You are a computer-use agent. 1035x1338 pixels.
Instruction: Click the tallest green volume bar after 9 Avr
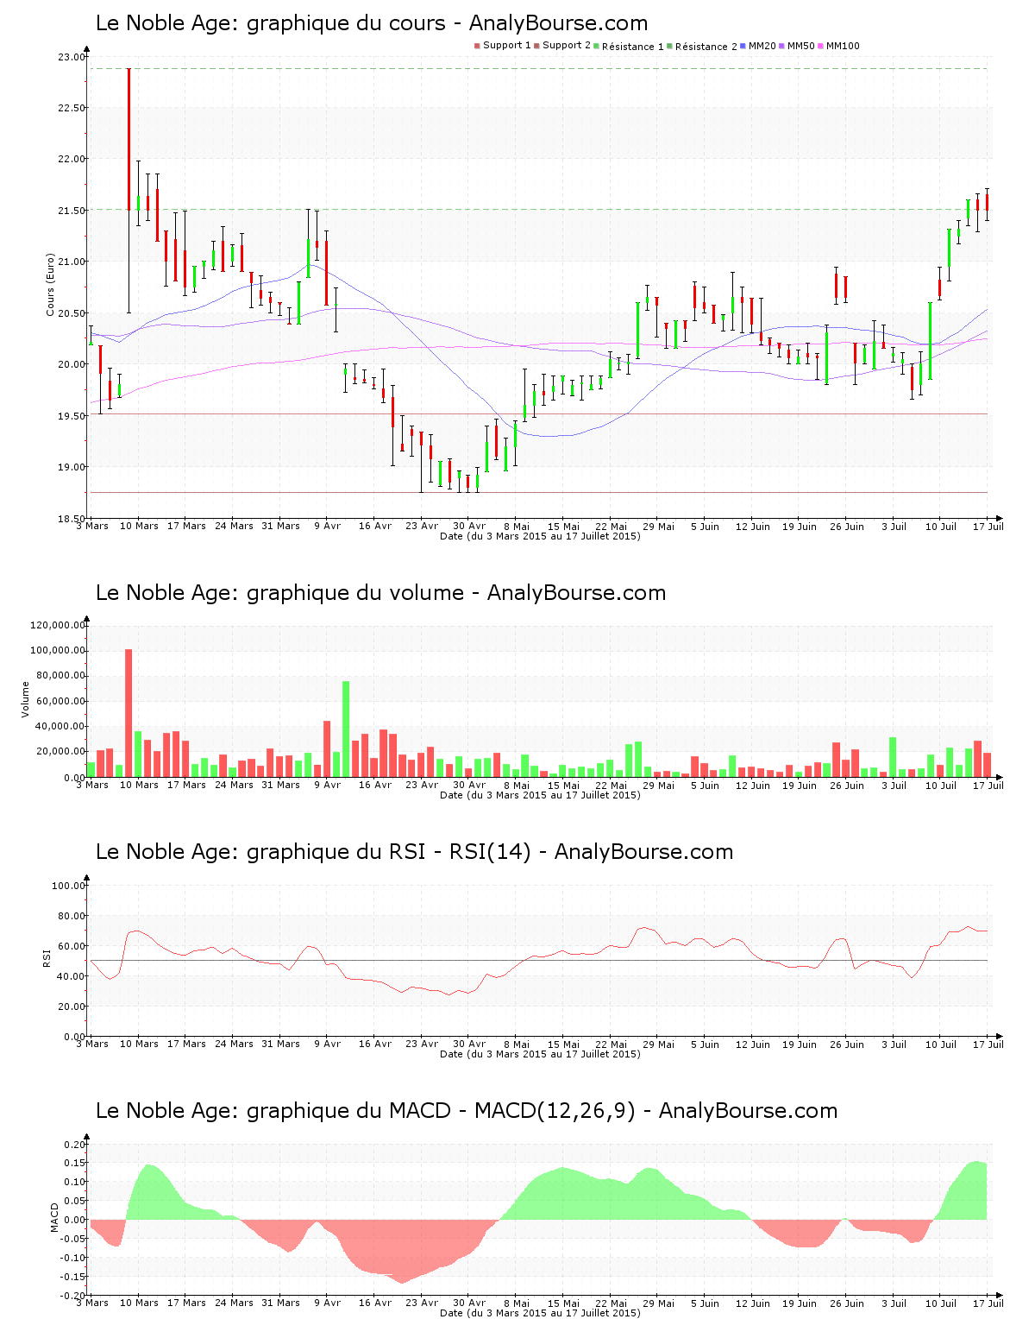[x=346, y=729]
